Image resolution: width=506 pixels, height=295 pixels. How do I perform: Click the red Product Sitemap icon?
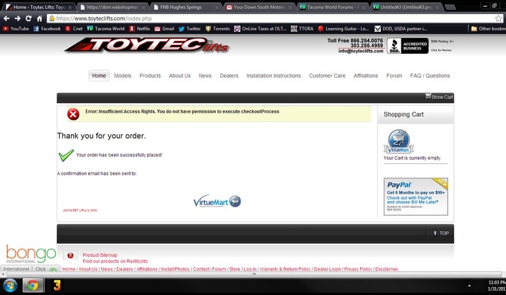(x=70, y=255)
